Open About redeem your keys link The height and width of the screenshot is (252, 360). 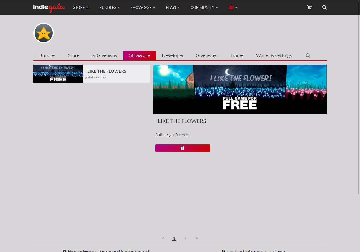(107, 251)
